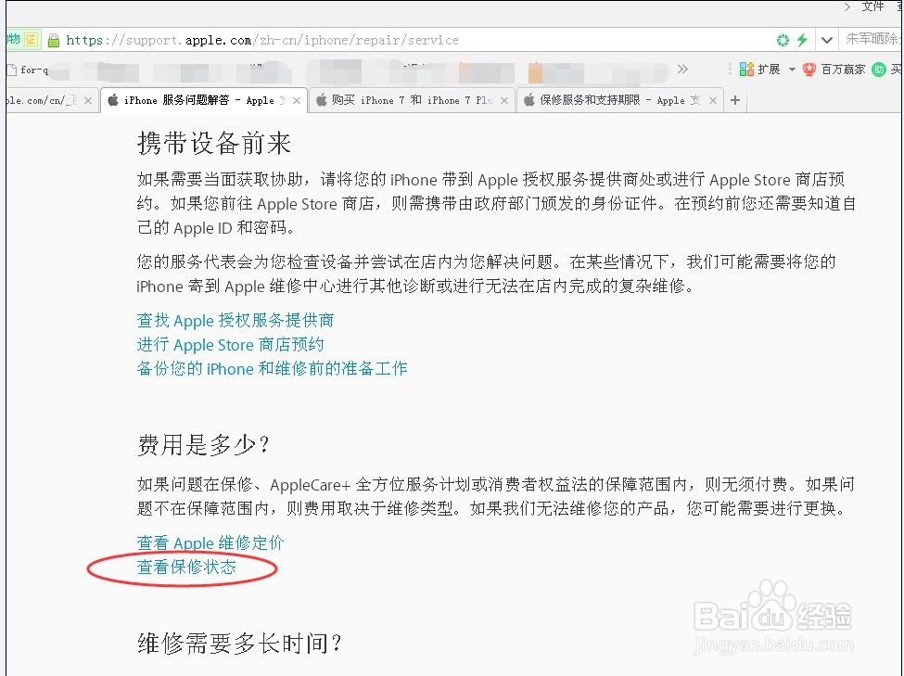
Task: Open 备份您的 iPhone 和维修前的准备工作 link
Action: (x=272, y=368)
